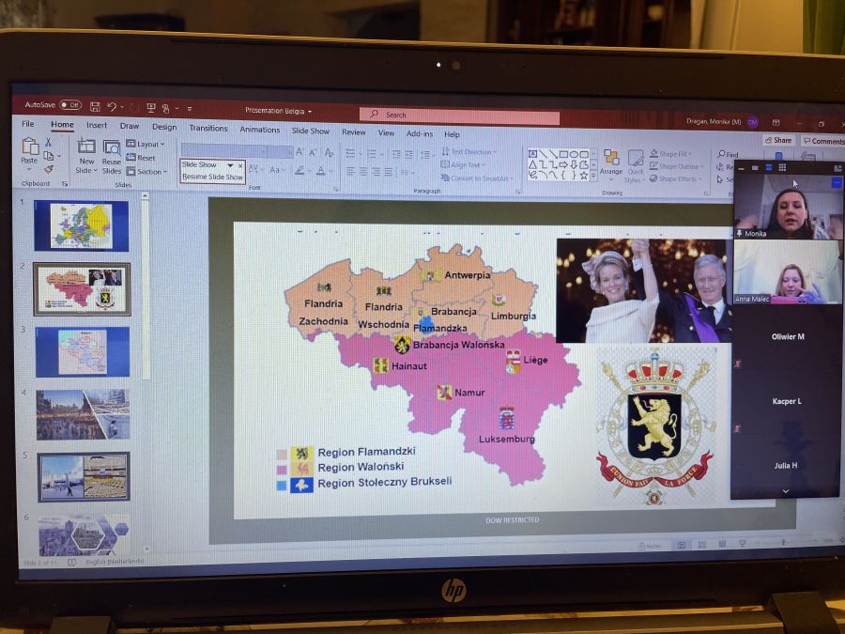
Task: Click the Share button
Action: (778, 140)
